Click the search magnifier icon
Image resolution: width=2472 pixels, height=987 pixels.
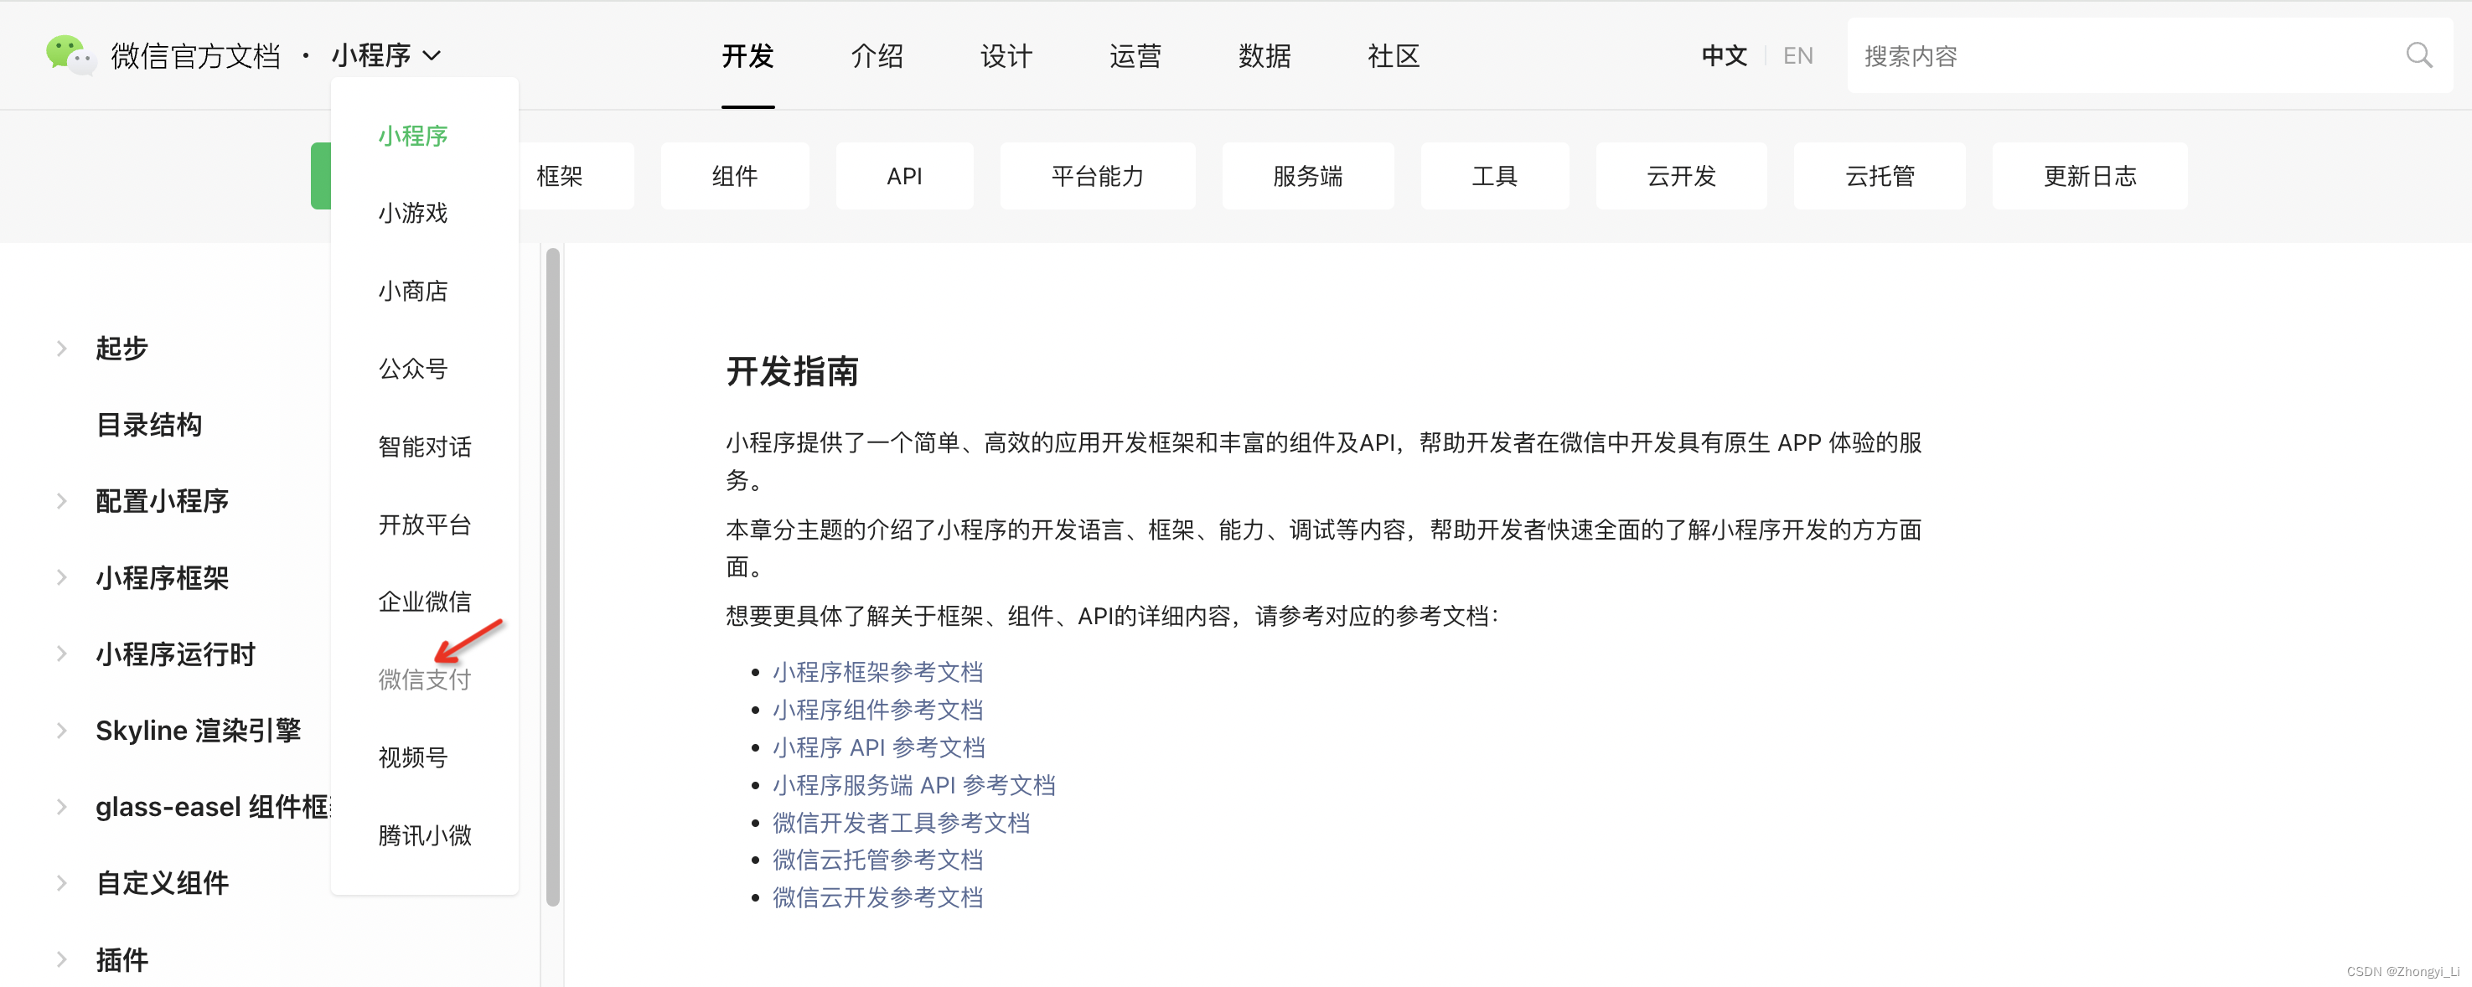point(2418,55)
